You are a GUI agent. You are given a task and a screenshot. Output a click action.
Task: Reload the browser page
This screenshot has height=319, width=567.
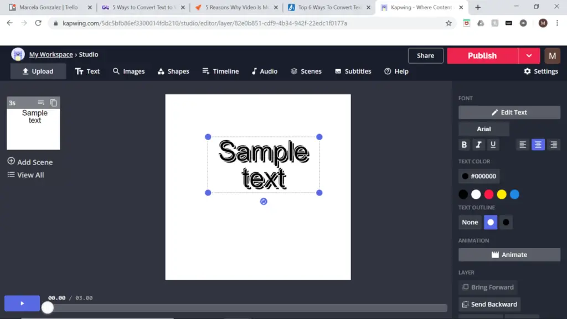(38, 23)
